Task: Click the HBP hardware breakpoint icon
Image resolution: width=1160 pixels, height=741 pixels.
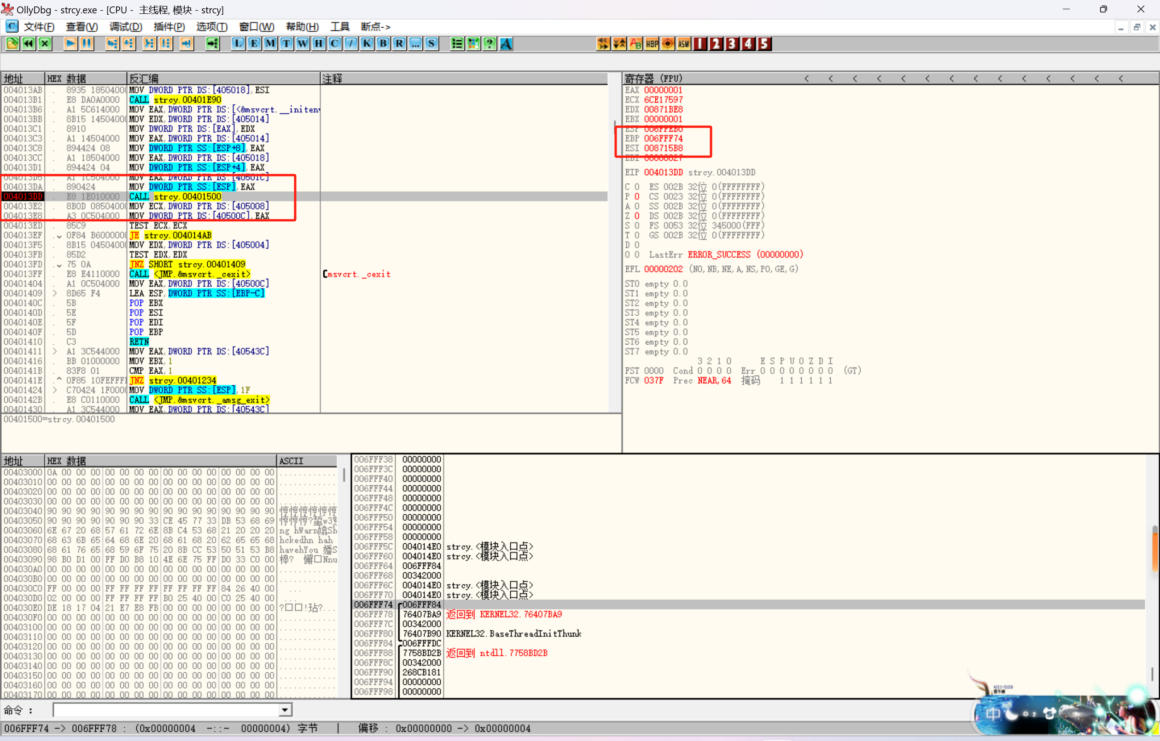Action: 652,44
